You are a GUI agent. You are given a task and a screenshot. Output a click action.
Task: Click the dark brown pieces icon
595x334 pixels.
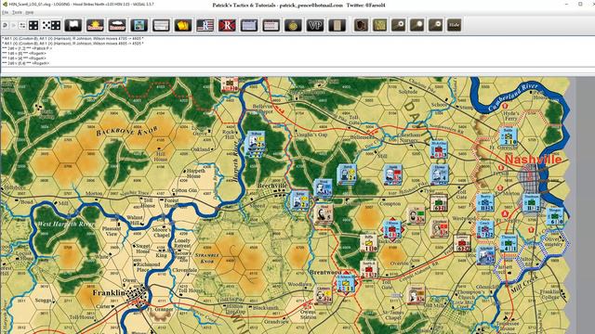(x=361, y=25)
